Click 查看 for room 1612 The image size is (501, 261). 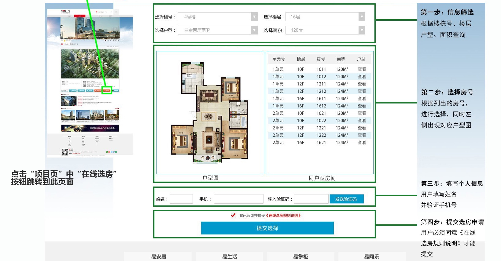click(362, 106)
